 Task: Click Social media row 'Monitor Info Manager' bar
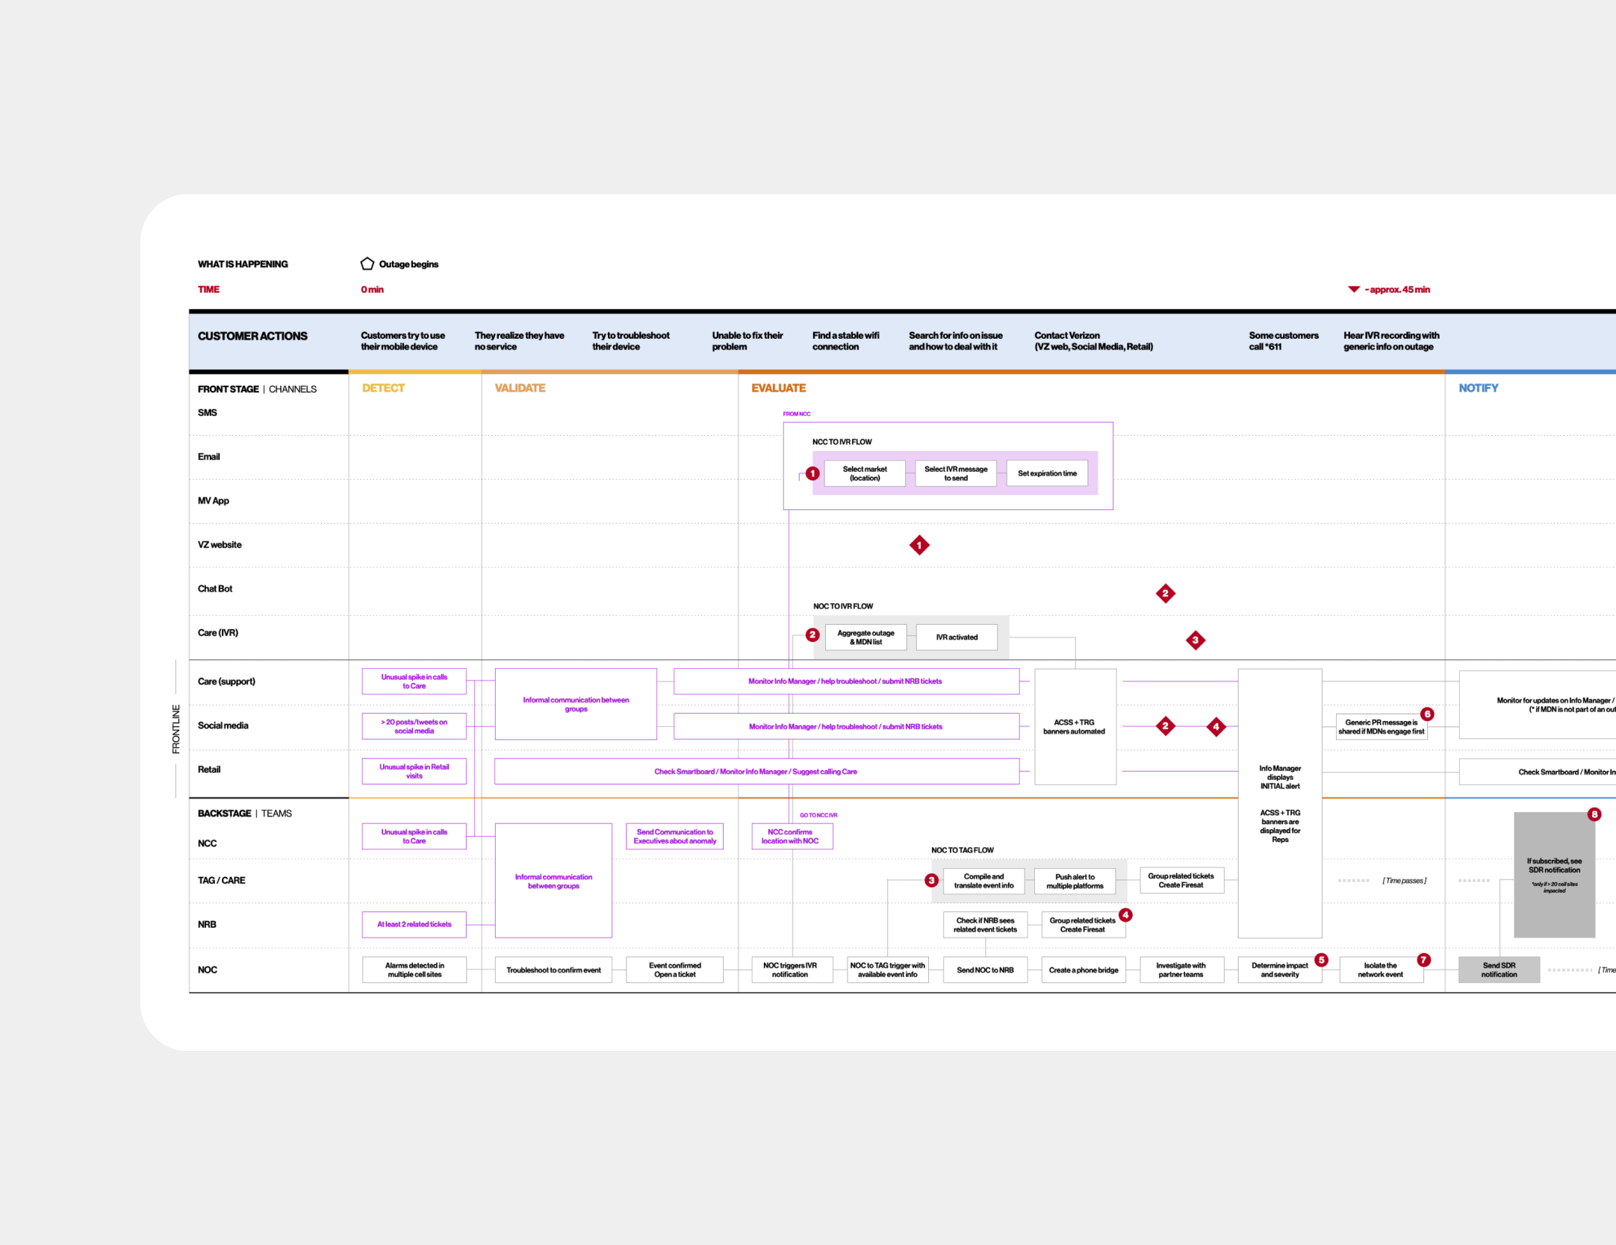coord(846,726)
